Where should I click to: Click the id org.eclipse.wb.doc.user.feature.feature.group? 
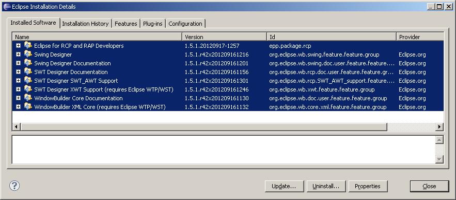(328, 98)
